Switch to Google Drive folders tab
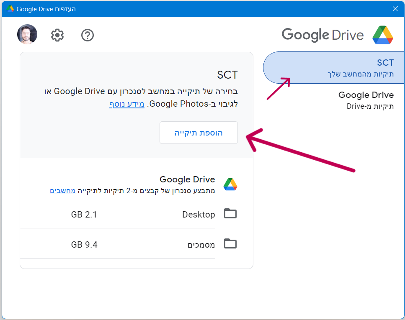Viewport: 405px width, 320px height. [x=366, y=100]
